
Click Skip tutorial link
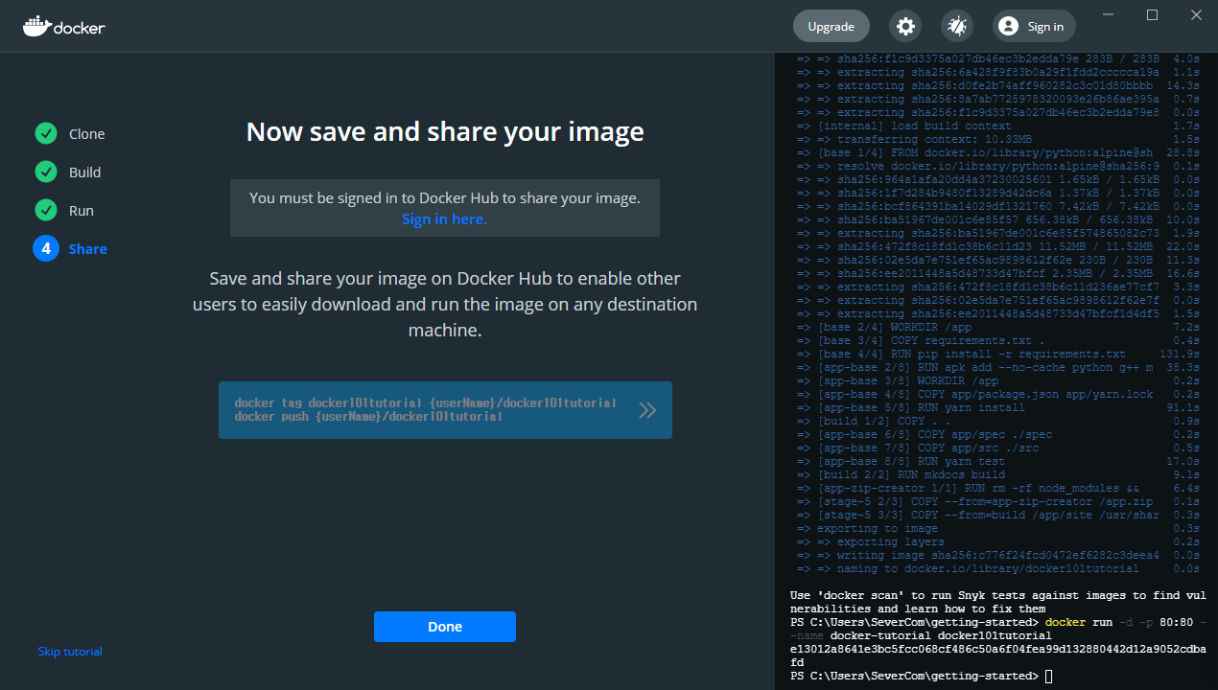click(70, 652)
